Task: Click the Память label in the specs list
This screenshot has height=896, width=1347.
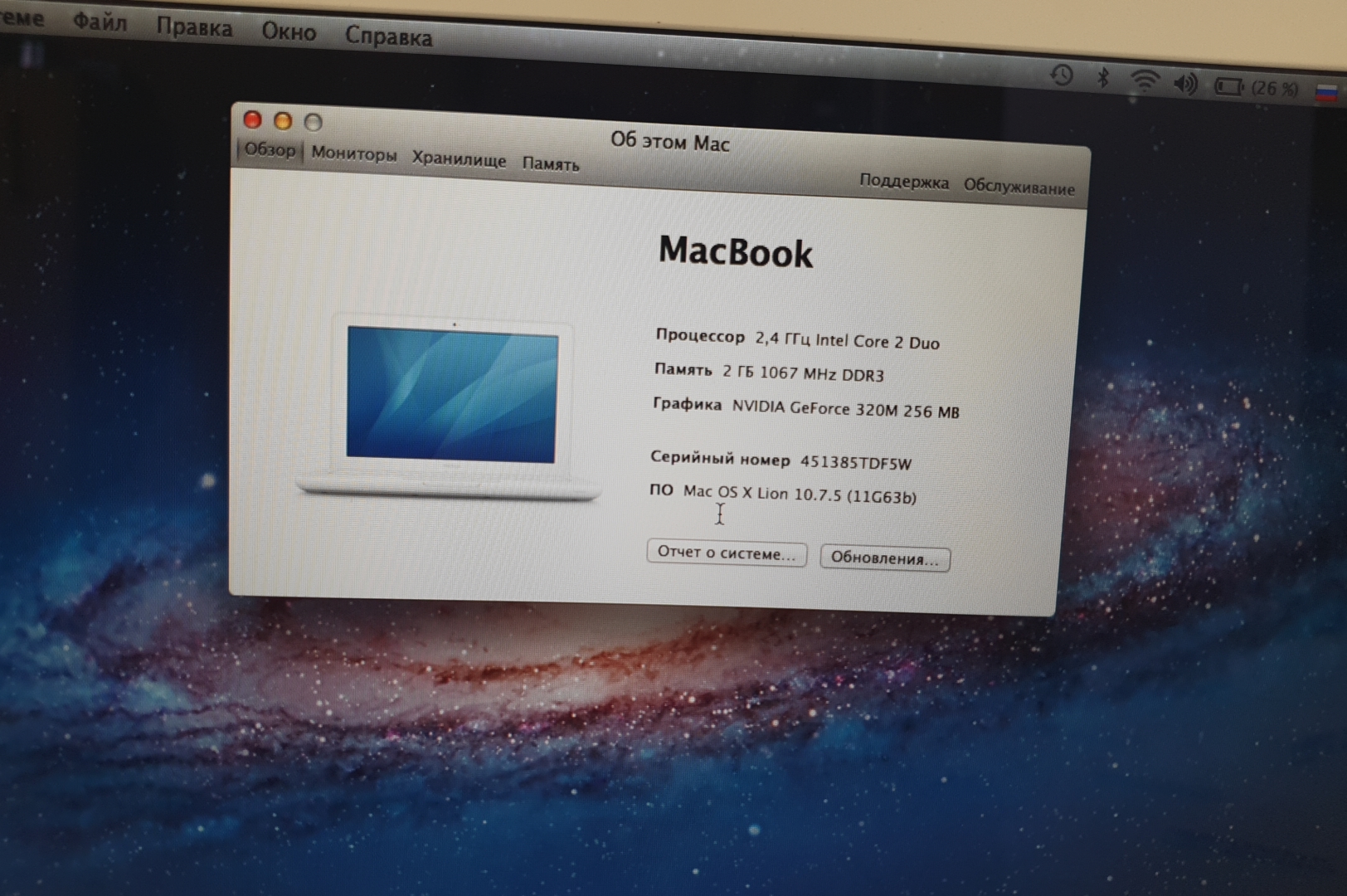Action: 683,370
